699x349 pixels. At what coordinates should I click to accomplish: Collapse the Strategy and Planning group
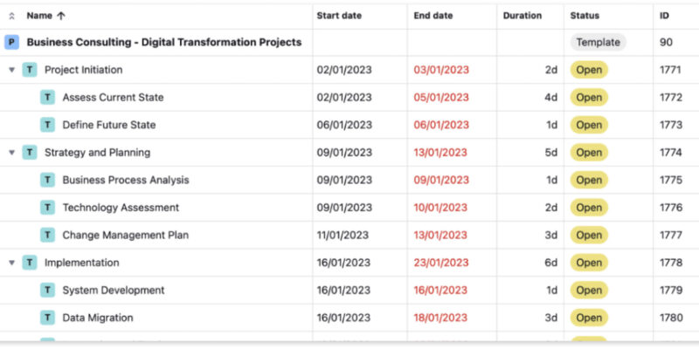pos(11,153)
